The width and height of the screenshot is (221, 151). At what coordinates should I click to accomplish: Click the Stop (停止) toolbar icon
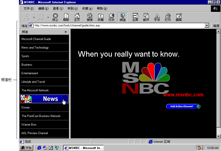click(x=55, y=17)
